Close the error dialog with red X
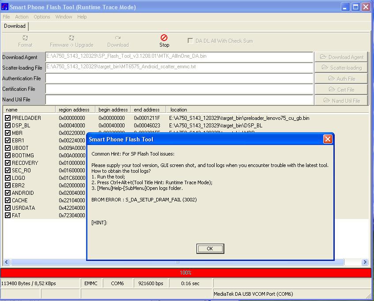 328,139
